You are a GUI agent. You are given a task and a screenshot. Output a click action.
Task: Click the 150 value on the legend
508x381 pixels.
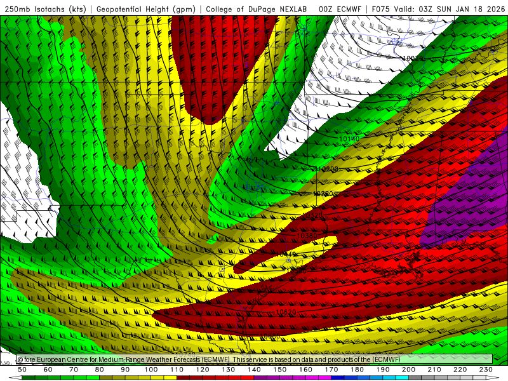(x=279, y=370)
